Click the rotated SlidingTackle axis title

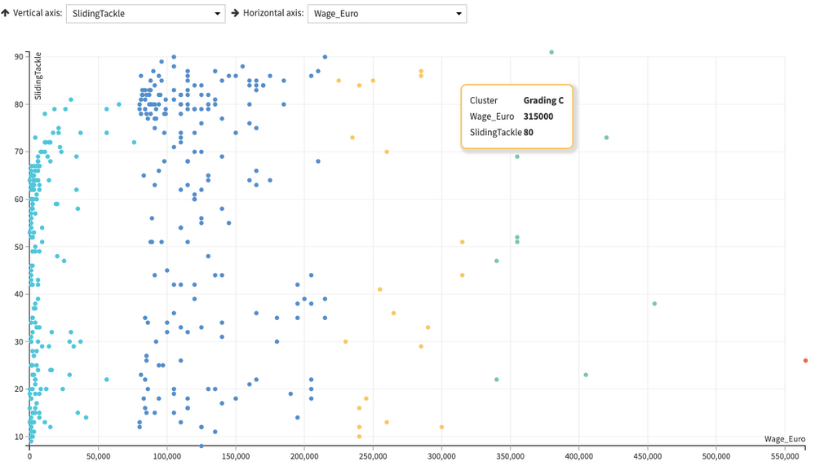click(38, 78)
